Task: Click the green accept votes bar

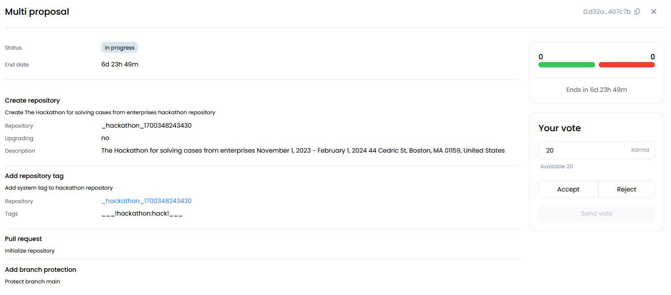Action: pyautogui.click(x=567, y=65)
